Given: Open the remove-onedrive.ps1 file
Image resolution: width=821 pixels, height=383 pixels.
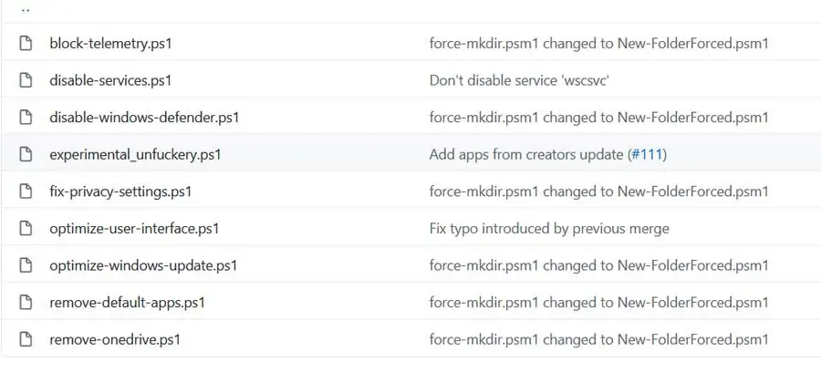Looking at the screenshot, I should pyautogui.click(x=115, y=339).
